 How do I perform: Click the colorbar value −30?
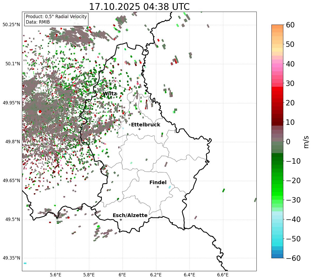(x=293, y=200)
